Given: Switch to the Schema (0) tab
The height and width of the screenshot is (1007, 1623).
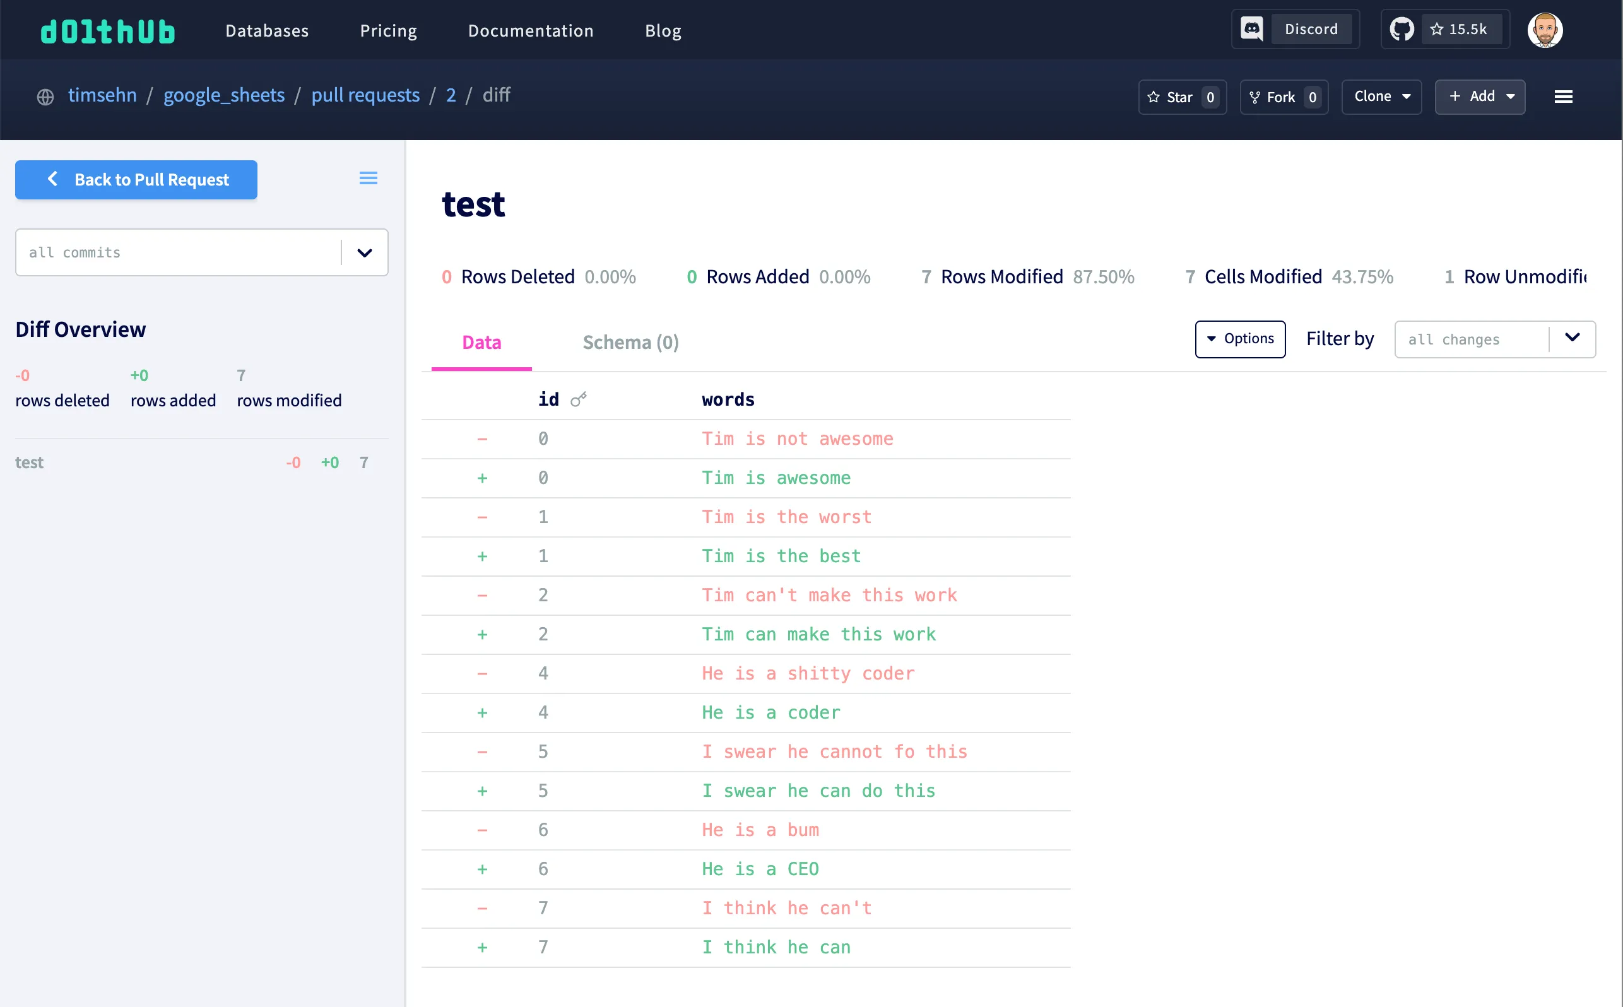Looking at the screenshot, I should [630, 343].
